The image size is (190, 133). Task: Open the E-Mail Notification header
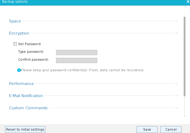coord(26,96)
